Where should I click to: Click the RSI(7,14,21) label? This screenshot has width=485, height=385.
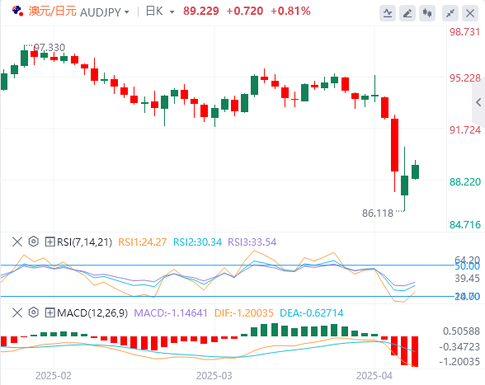(84, 242)
